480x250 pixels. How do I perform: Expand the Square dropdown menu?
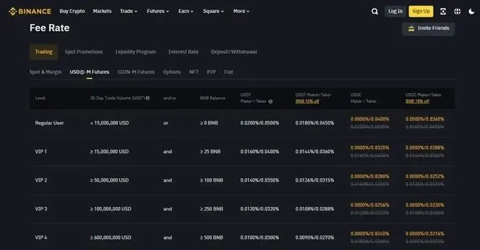click(213, 12)
